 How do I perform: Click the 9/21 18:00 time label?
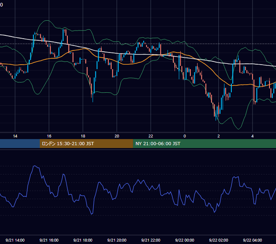[83, 240]
